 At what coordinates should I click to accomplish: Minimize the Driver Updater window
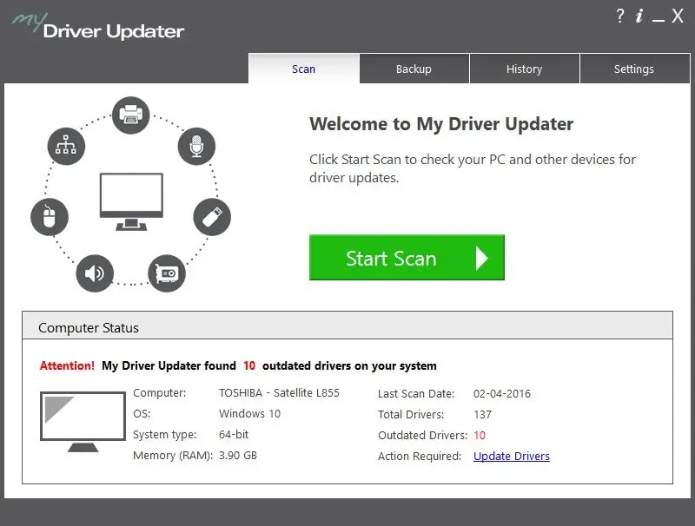coord(659,19)
